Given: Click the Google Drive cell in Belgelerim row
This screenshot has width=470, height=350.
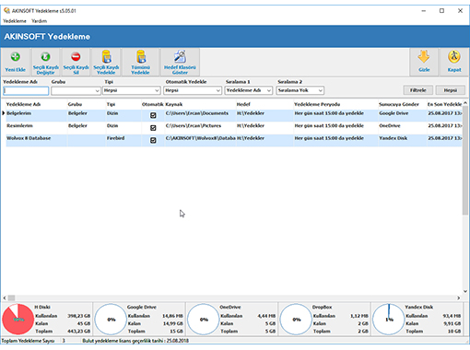Looking at the screenshot, I should pos(394,113).
